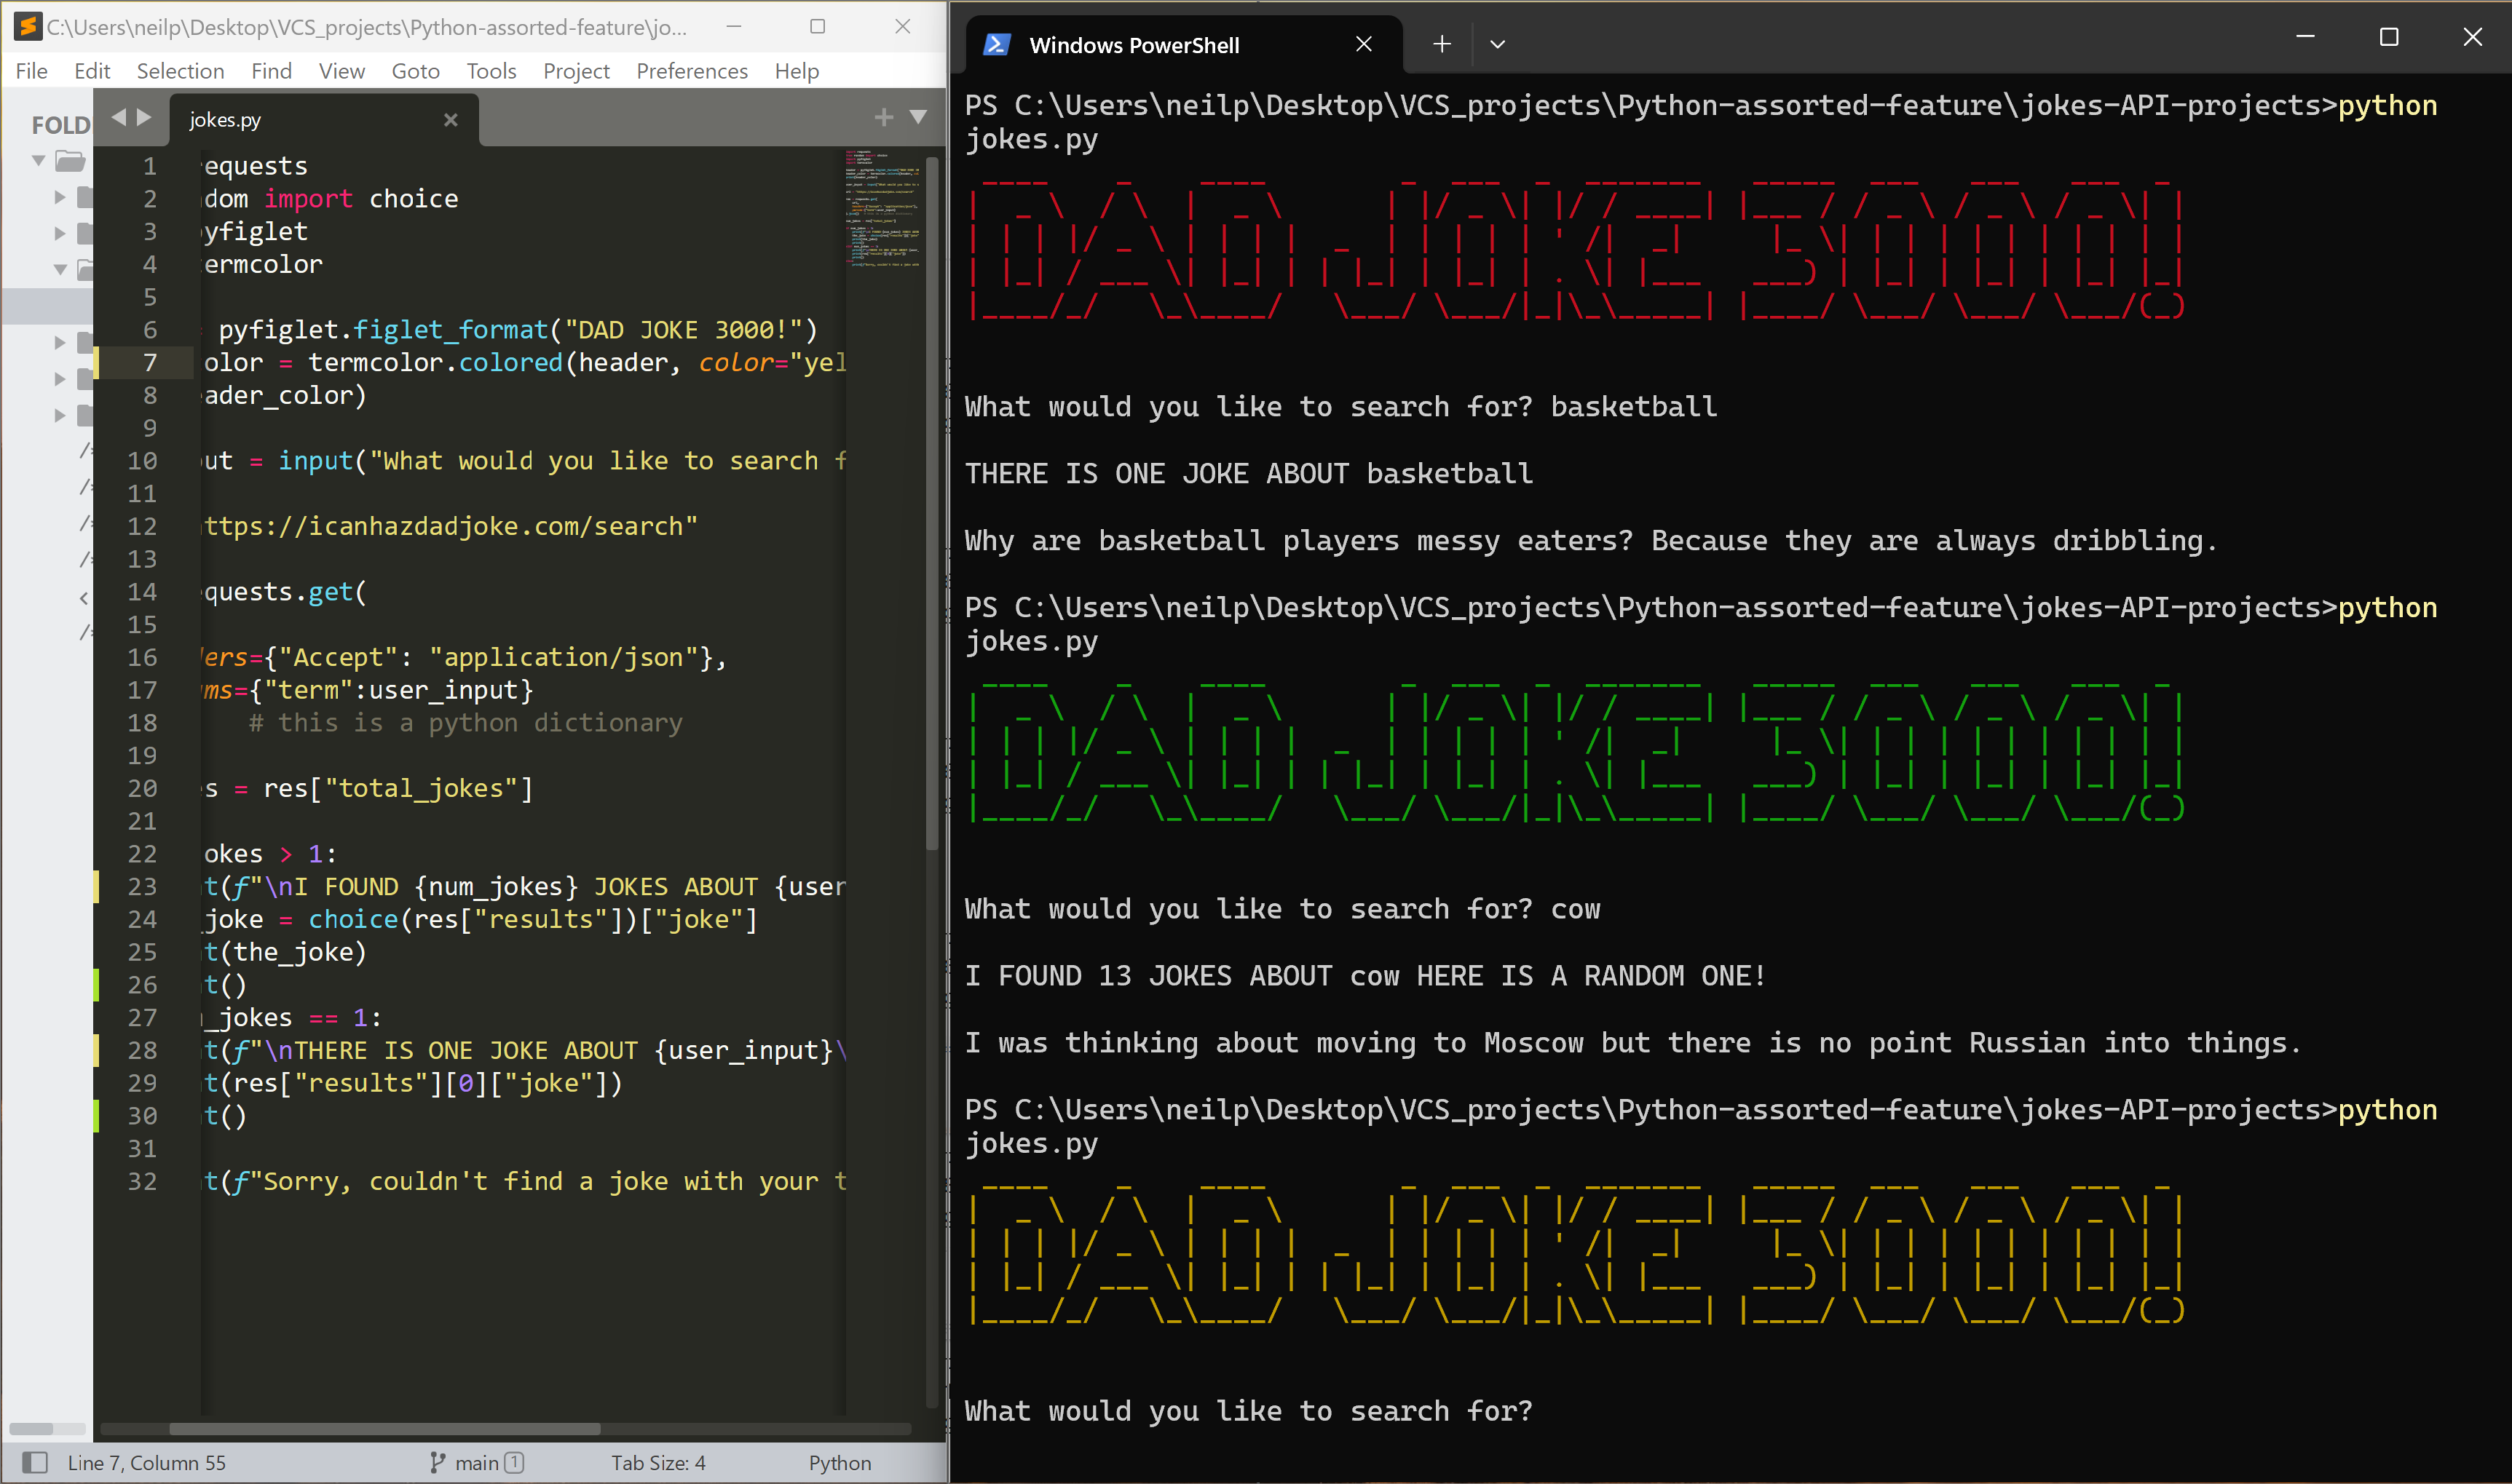This screenshot has height=1484, width=2512.
Task: Open the View menu
Action: 341,71
